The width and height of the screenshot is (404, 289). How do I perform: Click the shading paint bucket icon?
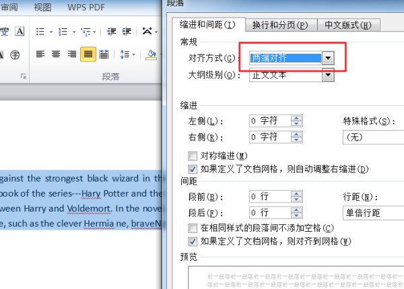[x=151, y=55]
